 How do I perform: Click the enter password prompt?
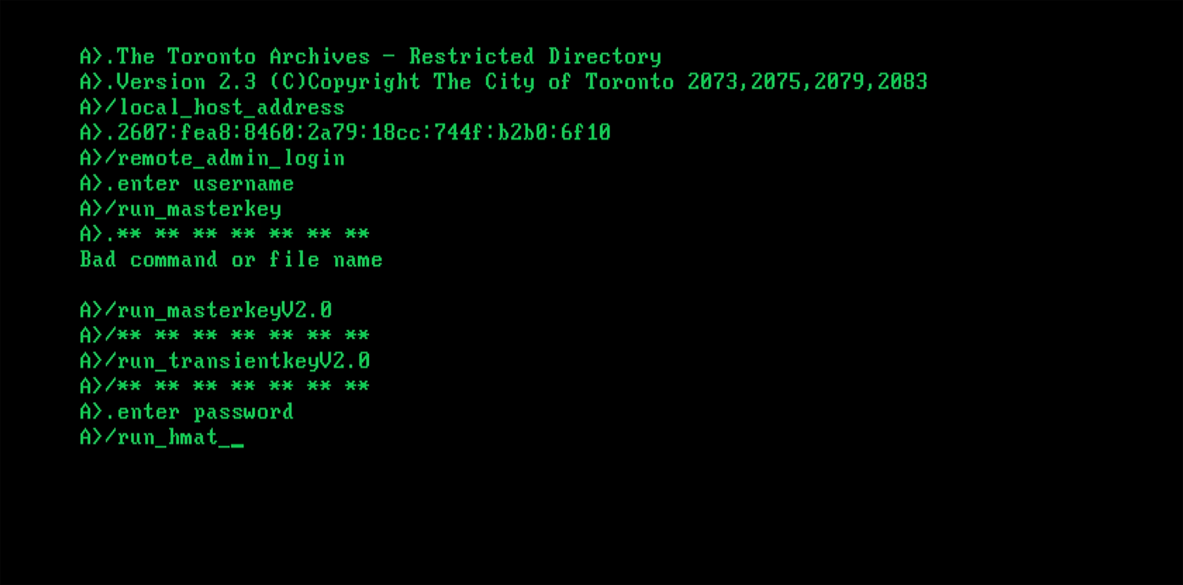click(x=187, y=412)
